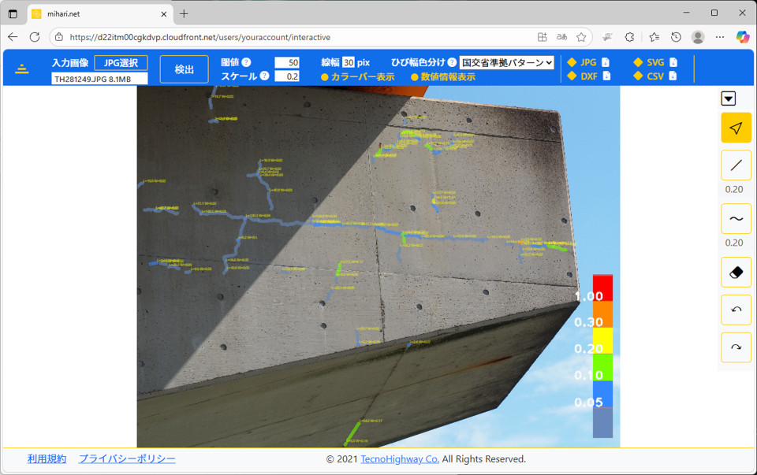
Task: Toggle カラーバー表示 option
Action: [357, 77]
